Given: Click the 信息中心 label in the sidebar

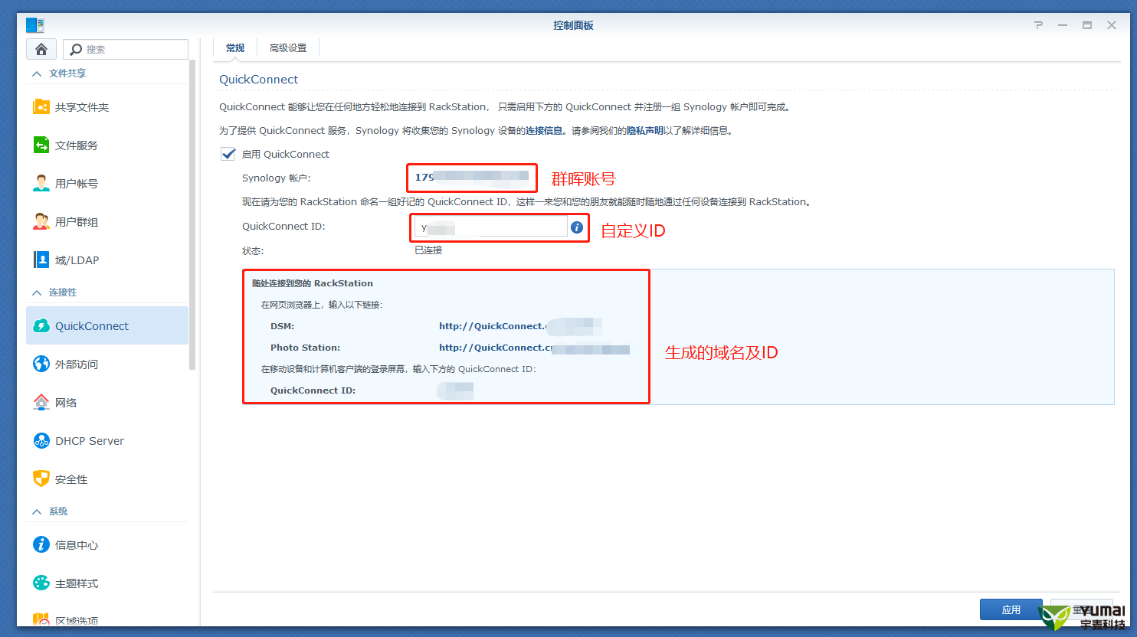Looking at the screenshot, I should [x=77, y=545].
